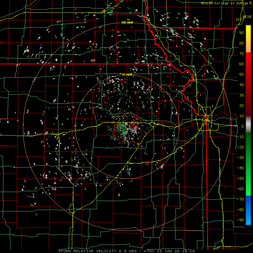Click the "-80" legend value
Screen dimensions: 253x253
[x=240, y=210]
